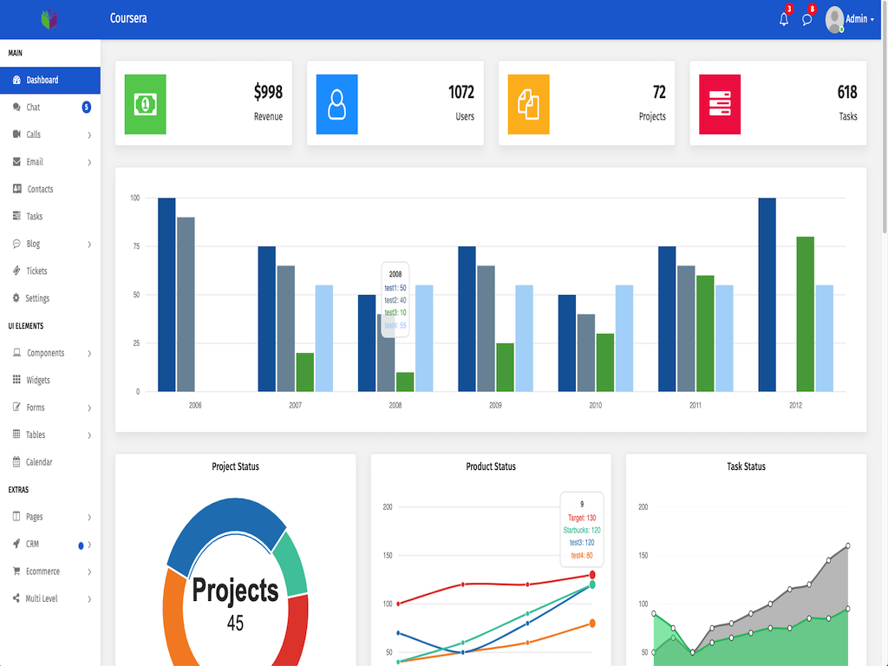Open the Tickets link in sidebar
This screenshot has height=666, width=888.
coord(50,271)
